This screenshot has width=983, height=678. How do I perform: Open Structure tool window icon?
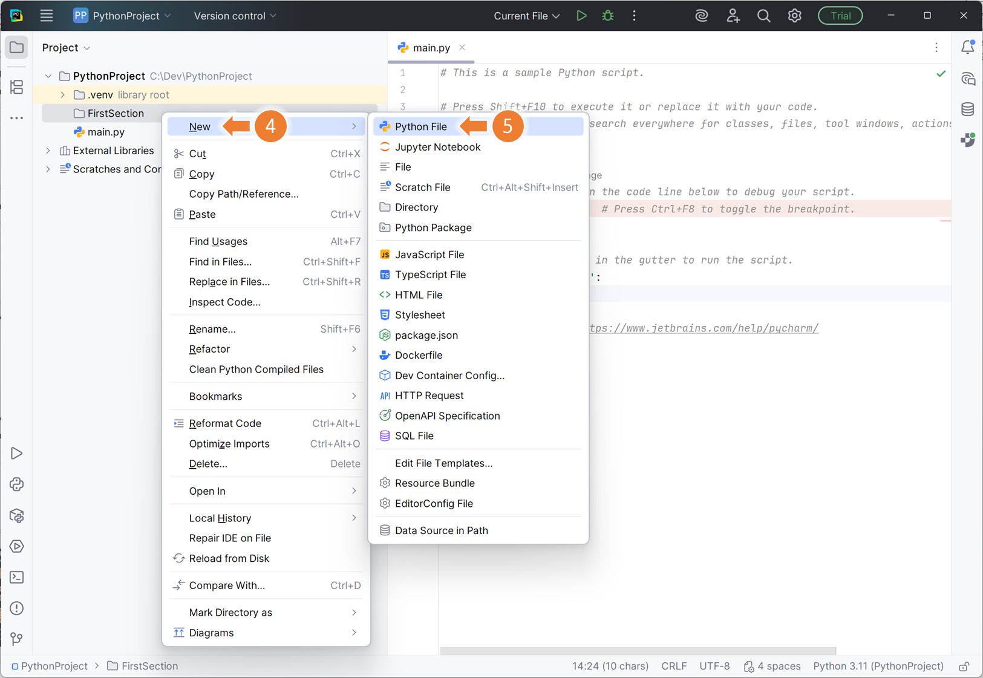(17, 86)
